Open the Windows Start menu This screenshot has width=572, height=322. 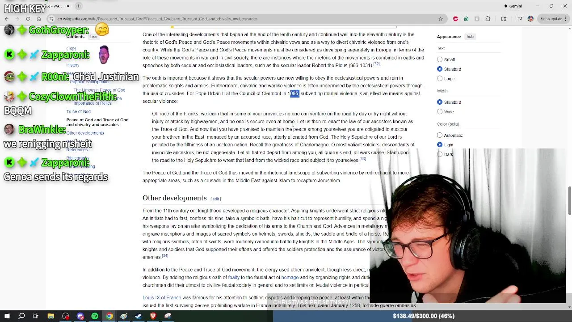pos(7,316)
